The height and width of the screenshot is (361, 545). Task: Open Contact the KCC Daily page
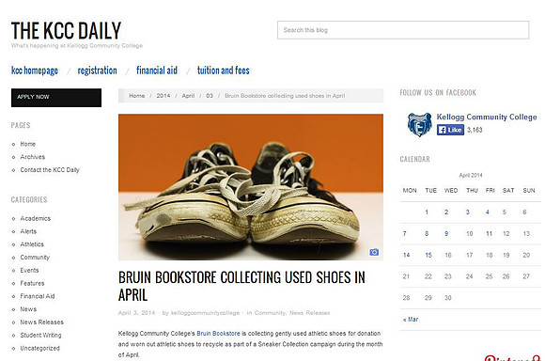pyautogui.click(x=50, y=170)
